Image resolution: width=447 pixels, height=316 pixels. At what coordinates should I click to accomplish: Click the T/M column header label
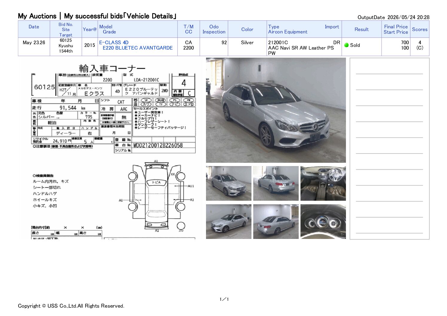click(x=188, y=27)
